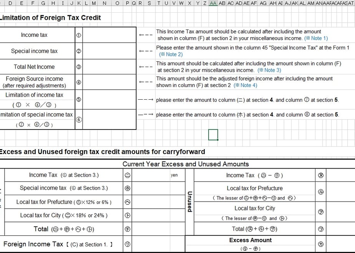Select the Foreign Source income amount cell ④
This screenshot has width=355, height=253.
point(109,82)
